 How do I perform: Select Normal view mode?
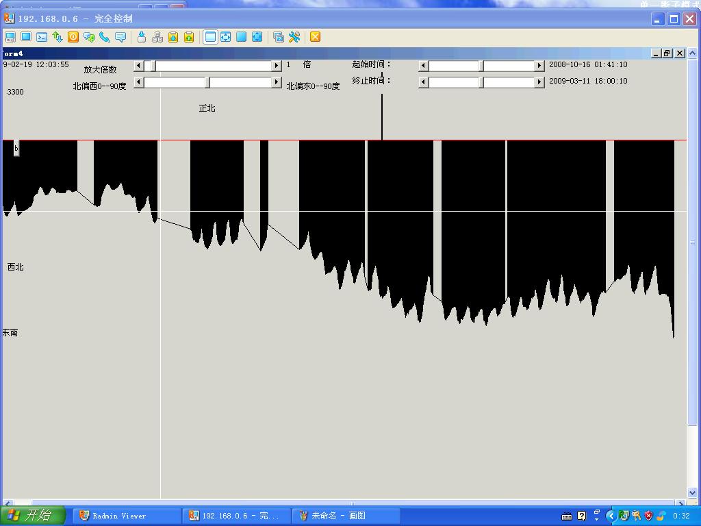pos(210,37)
